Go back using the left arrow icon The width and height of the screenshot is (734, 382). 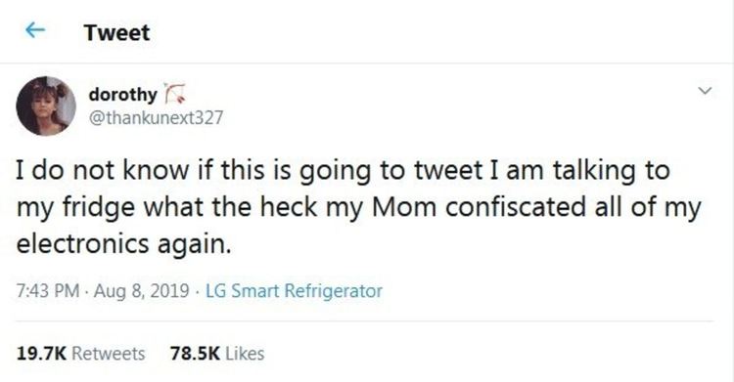pyautogui.click(x=35, y=30)
